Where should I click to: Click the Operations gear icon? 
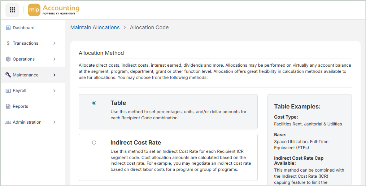click(x=8, y=59)
